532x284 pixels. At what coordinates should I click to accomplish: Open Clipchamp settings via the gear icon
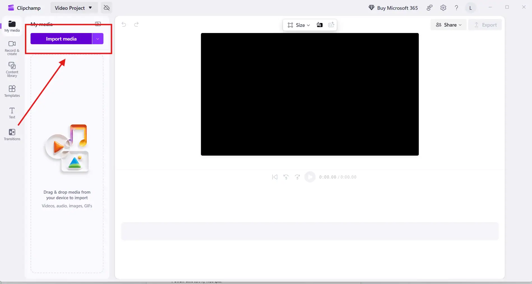point(443,8)
